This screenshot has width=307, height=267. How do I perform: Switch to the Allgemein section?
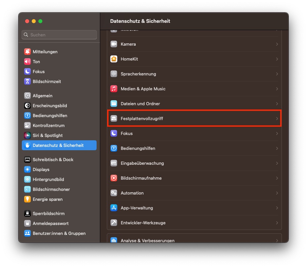[x=42, y=96]
